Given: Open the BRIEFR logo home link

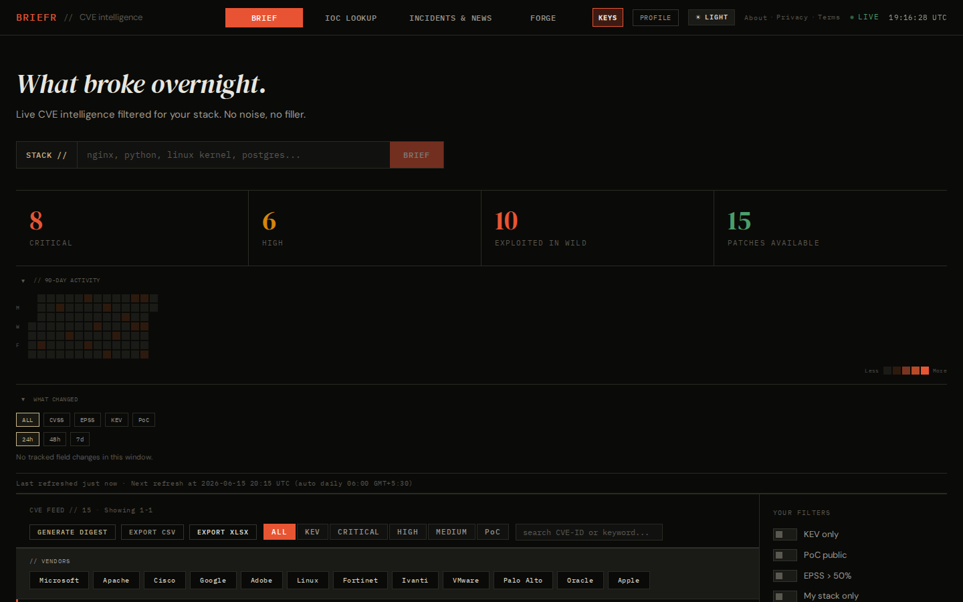Looking at the screenshot, I should 36,17.
